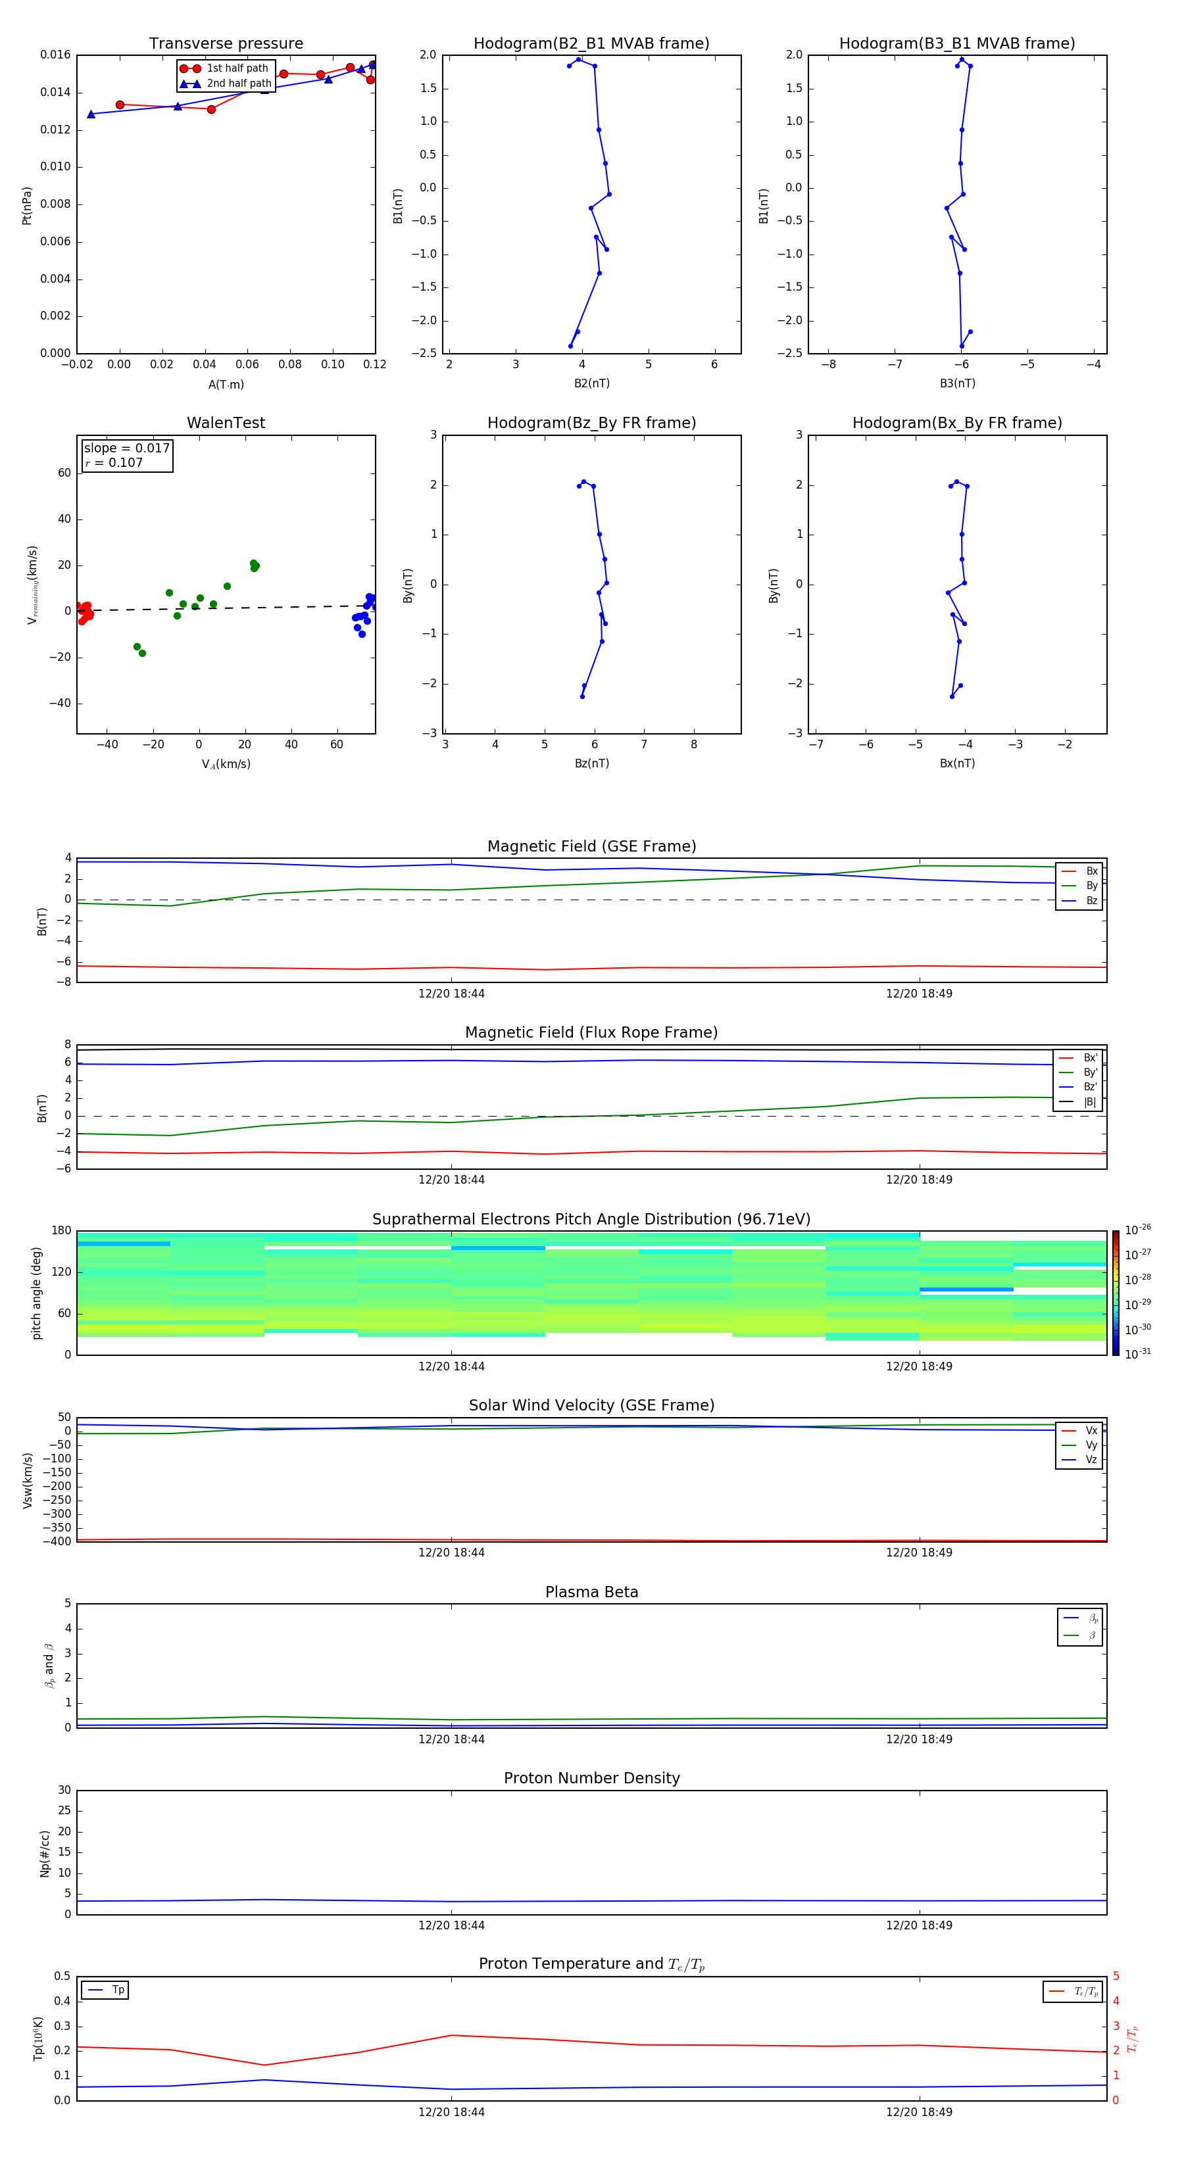
Task: Click the 'Proton Number Density' title
Action: pyautogui.click(x=591, y=1778)
